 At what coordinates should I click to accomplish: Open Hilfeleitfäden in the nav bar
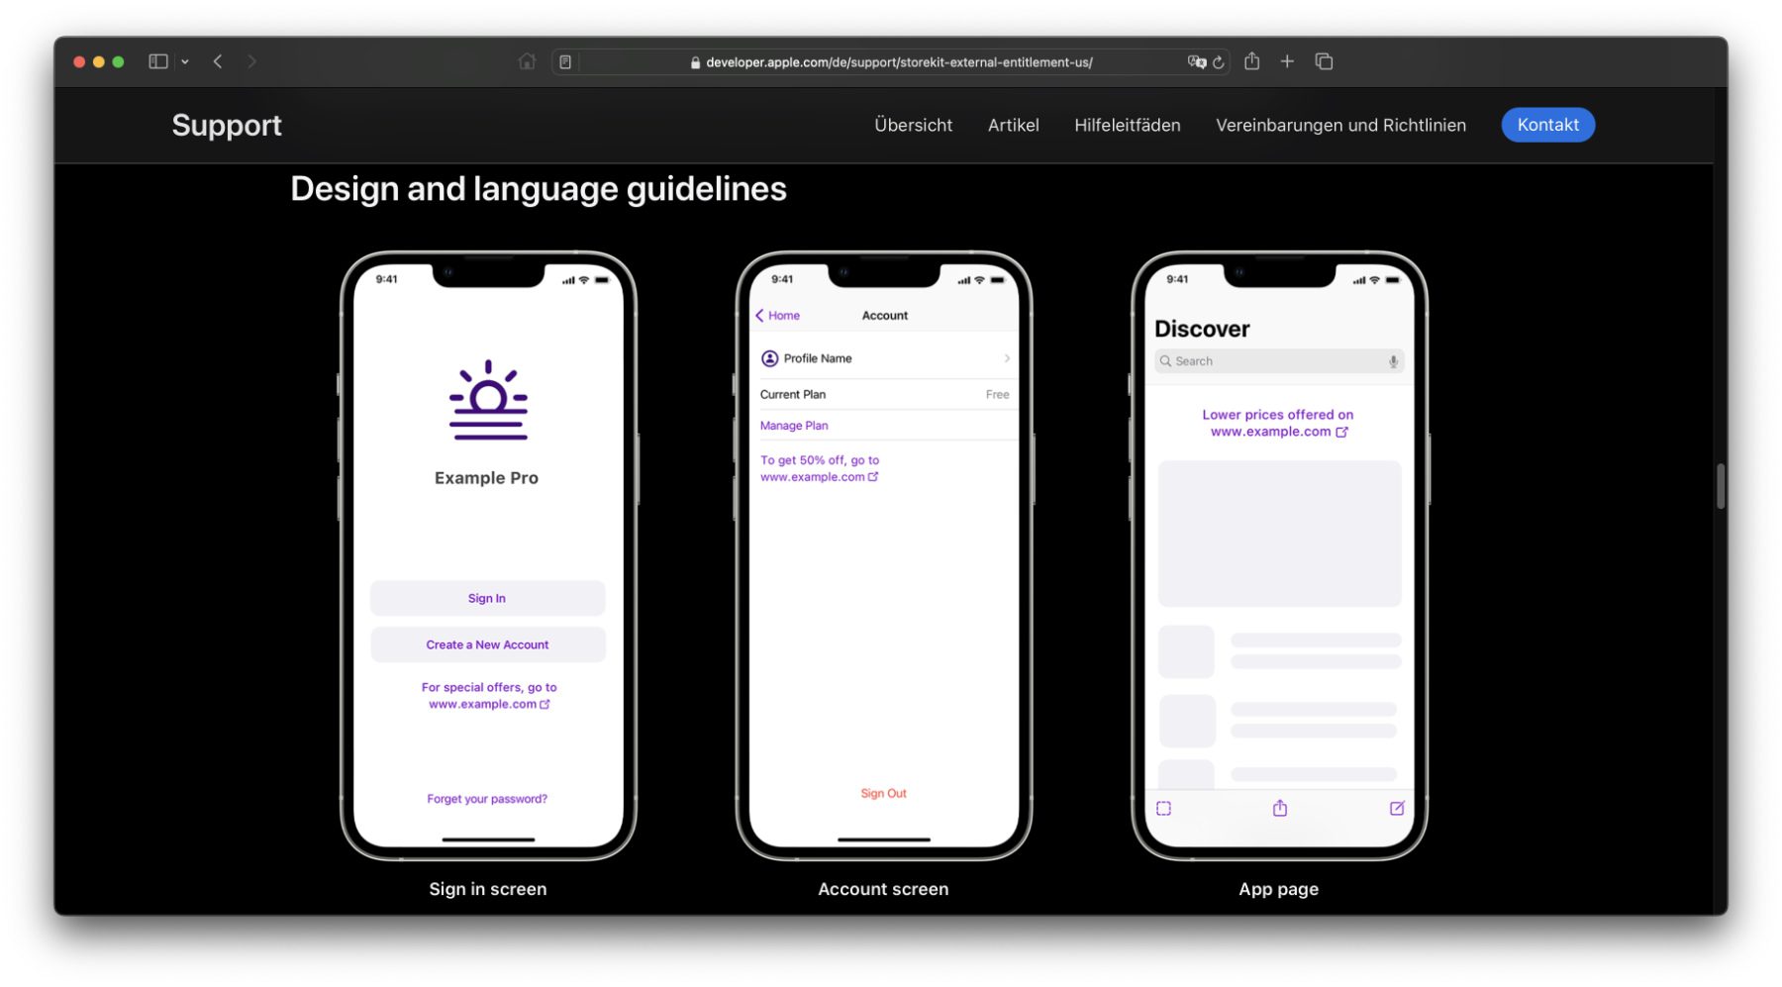[1127, 125]
